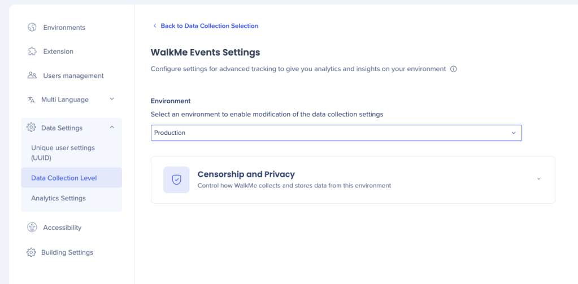Expand the Multi Language menu chevron
The height and width of the screenshot is (284, 578).
pyautogui.click(x=112, y=99)
